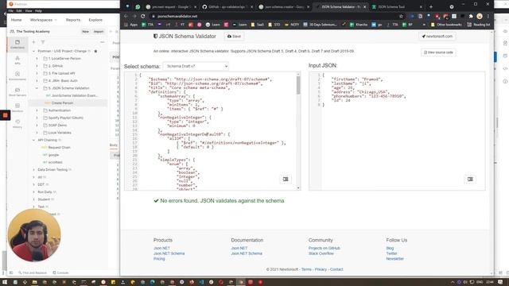Viewport: 509px width, 286px height.
Task: Open Mock Servers in the Postman sidebar
Action: (17, 92)
